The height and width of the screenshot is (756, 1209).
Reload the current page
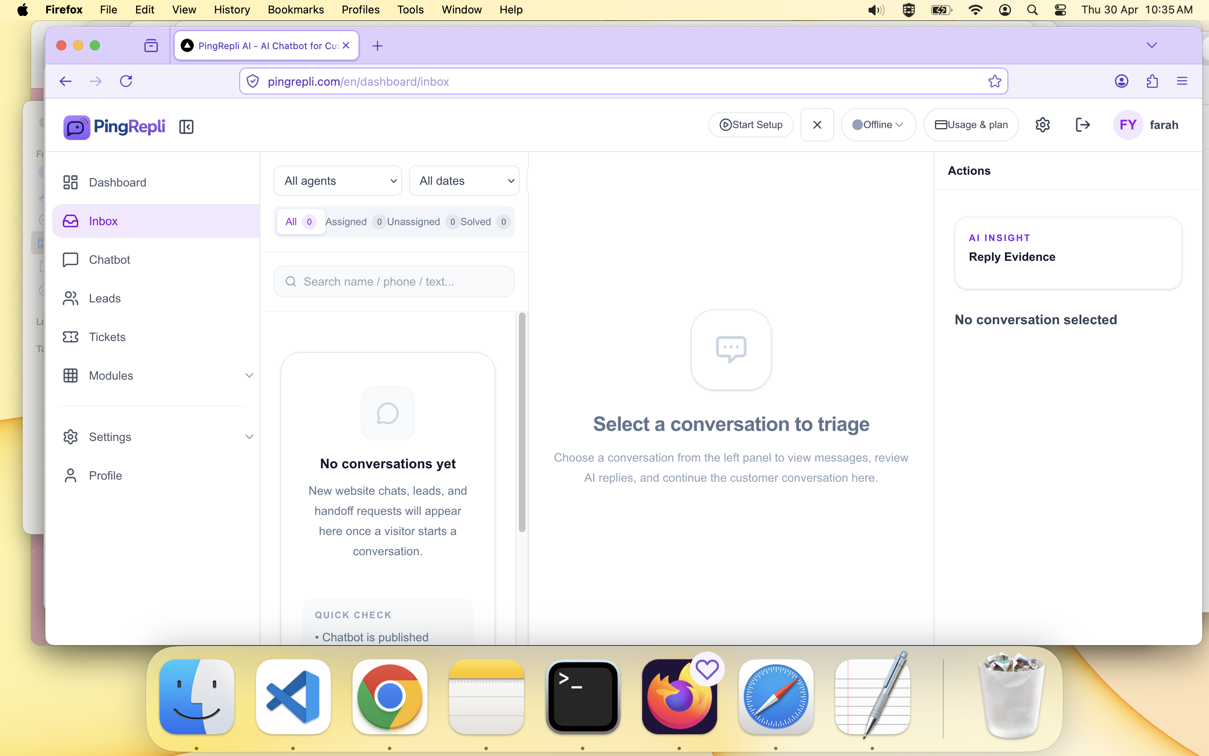pos(126,81)
